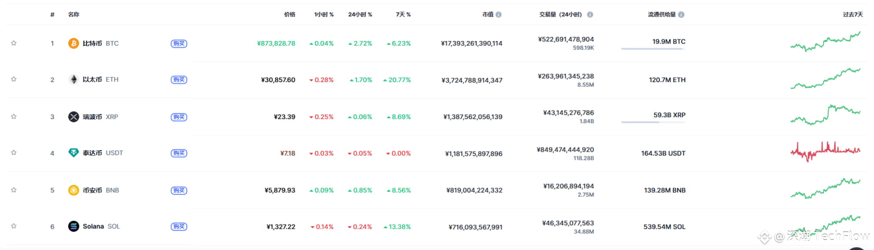Buy ETH via 购买 button

179,80
